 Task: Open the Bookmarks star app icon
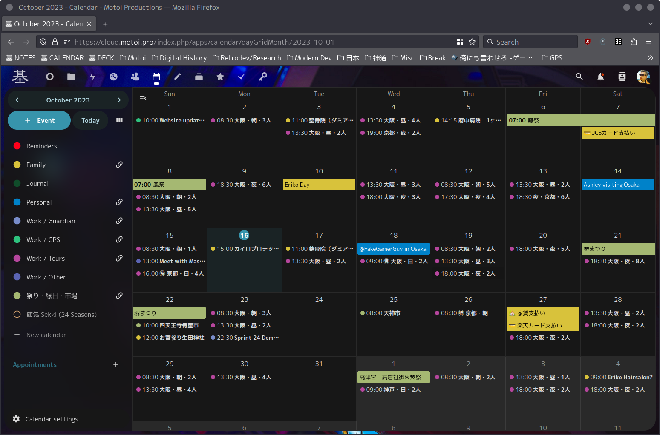tap(220, 77)
